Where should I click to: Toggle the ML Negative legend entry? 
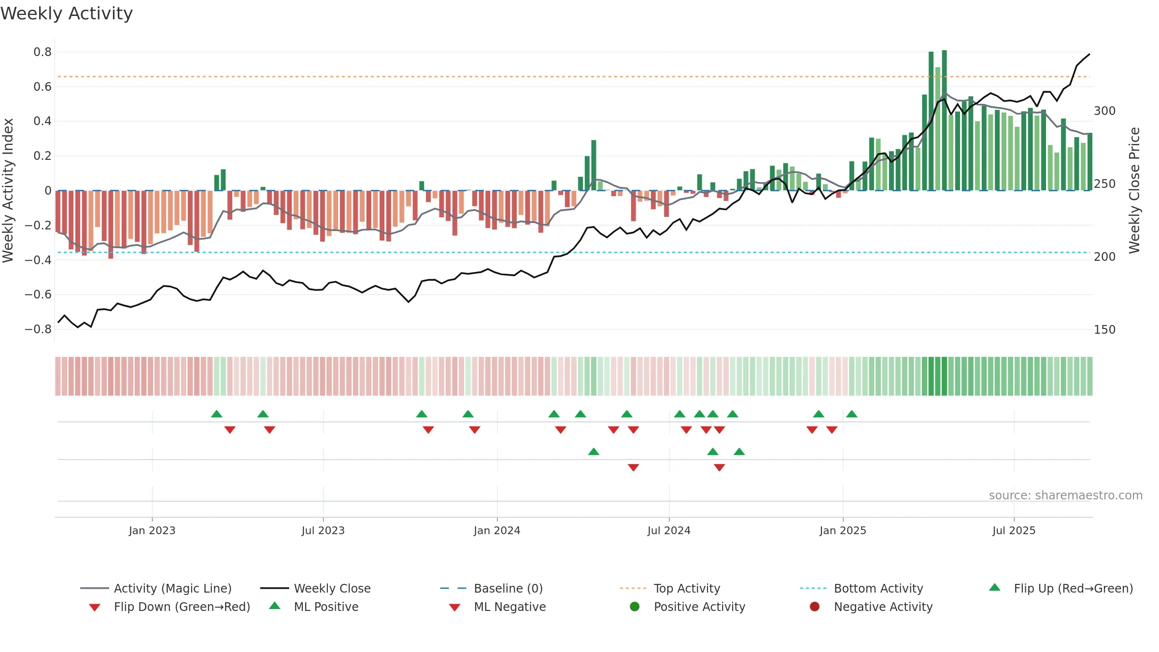497,607
